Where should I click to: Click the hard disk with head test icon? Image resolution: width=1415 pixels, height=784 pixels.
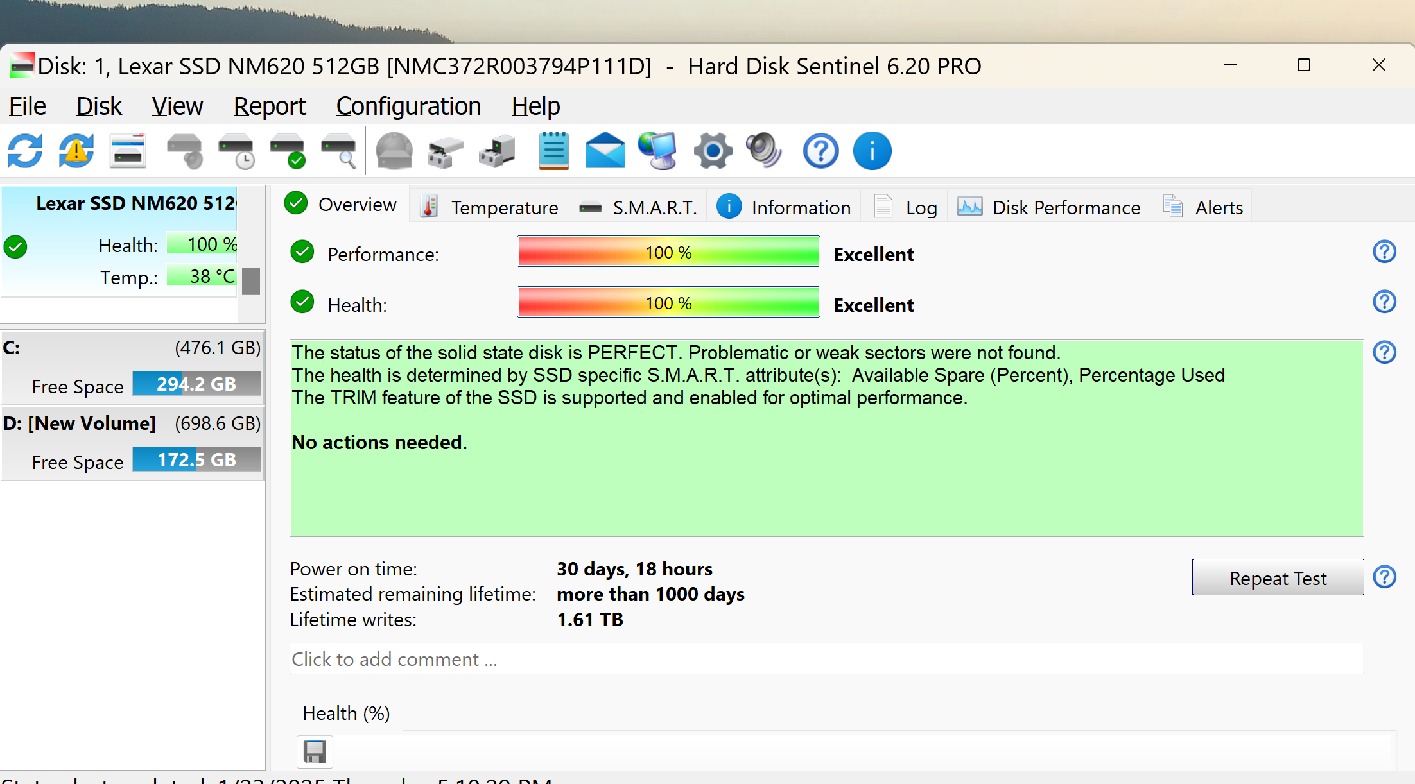(x=185, y=151)
